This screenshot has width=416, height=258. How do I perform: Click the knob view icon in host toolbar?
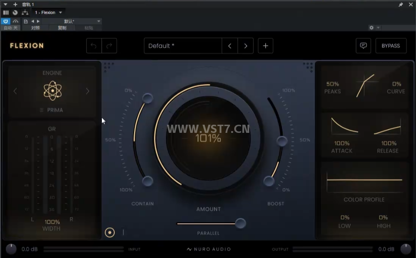coord(15,12)
